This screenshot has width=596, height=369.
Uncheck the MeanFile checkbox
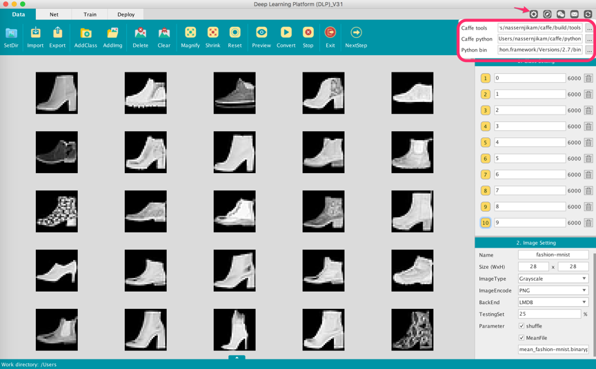click(x=521, y=338)
